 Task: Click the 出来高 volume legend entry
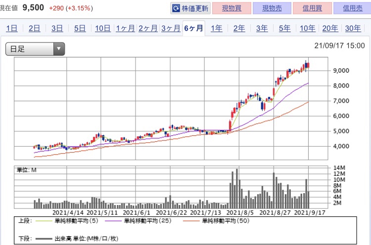(86, 239)
